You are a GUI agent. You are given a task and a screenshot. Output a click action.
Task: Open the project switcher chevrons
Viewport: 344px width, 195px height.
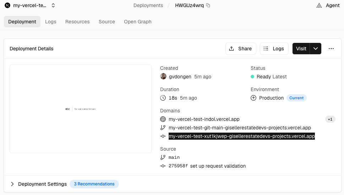click(x=53, y=5)
